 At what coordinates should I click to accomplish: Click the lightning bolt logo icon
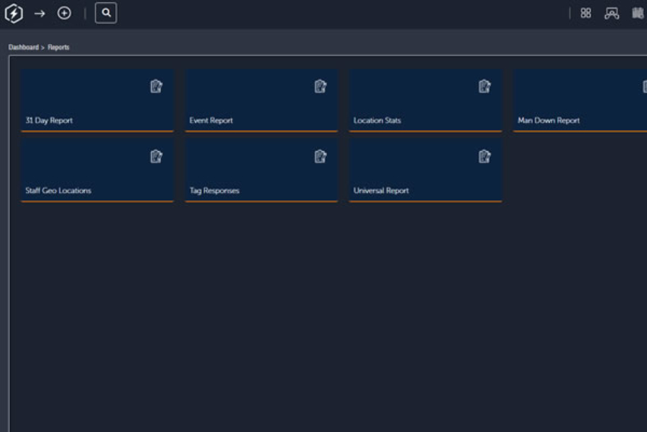coord(14,13)
